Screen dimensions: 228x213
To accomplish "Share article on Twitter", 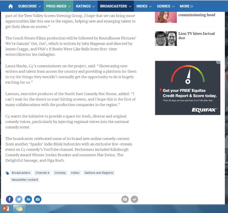I will pos(19,199).
